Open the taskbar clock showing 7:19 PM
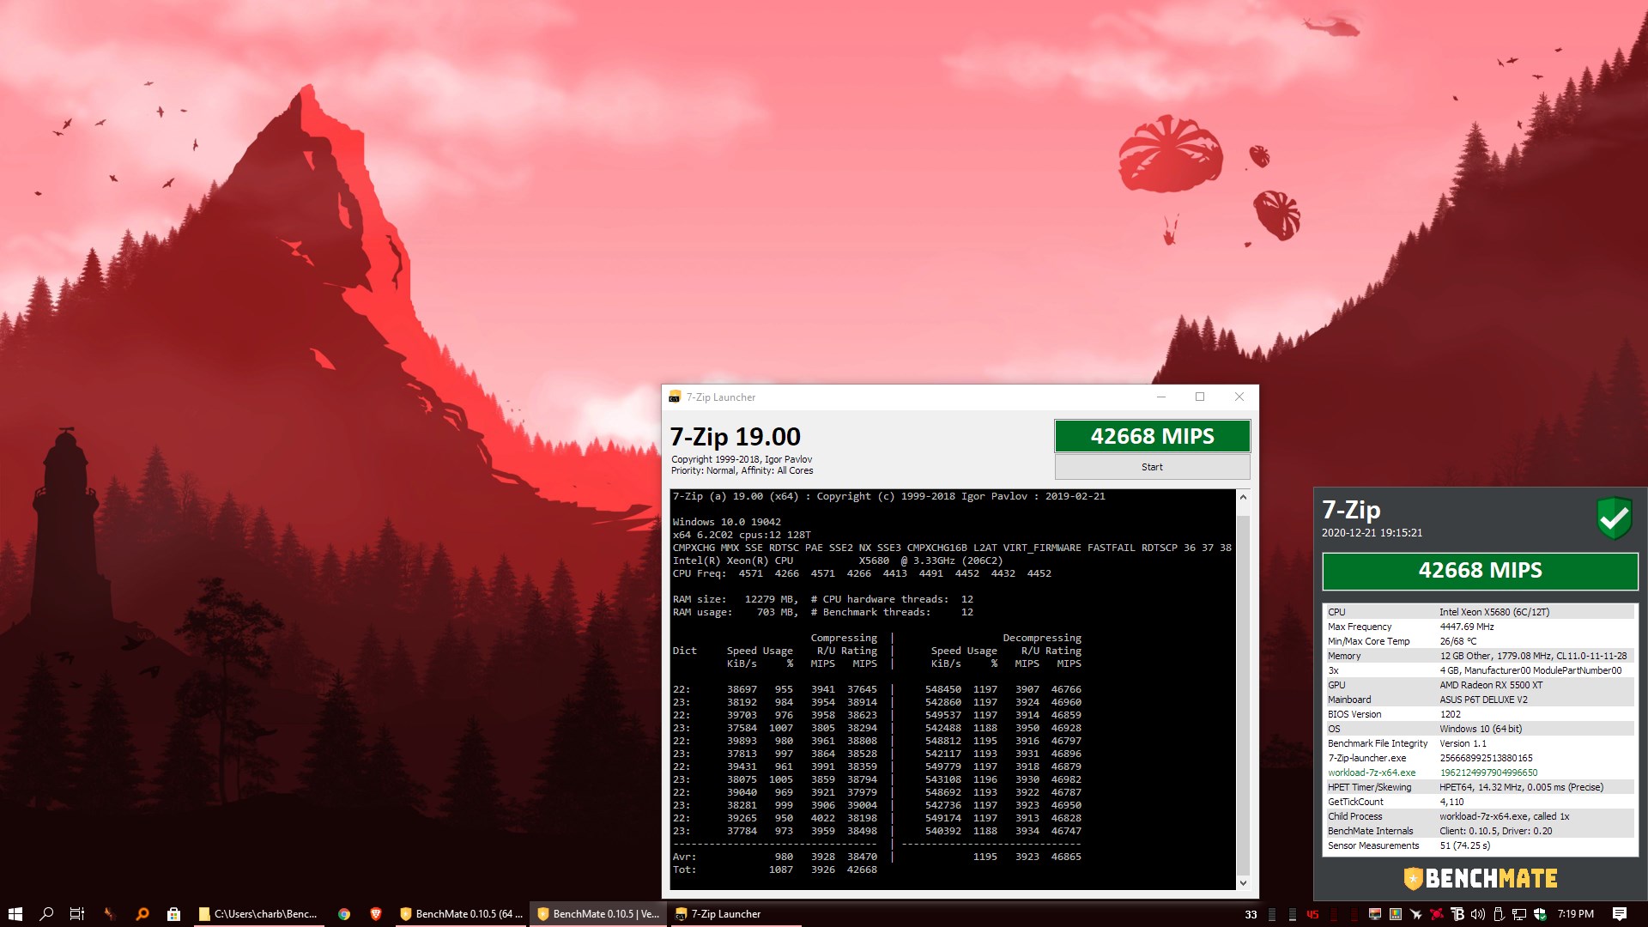 tap(1575, 914)
